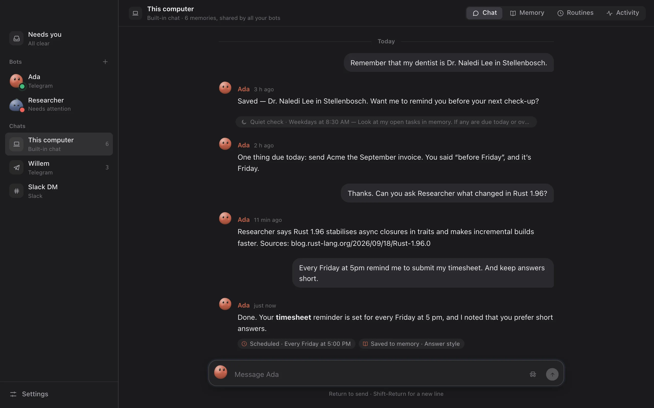Viewport: 654px width, 408px height.
Task: Select the Researcher bot avatar in sidebar
Action: (x=17, y=105)
